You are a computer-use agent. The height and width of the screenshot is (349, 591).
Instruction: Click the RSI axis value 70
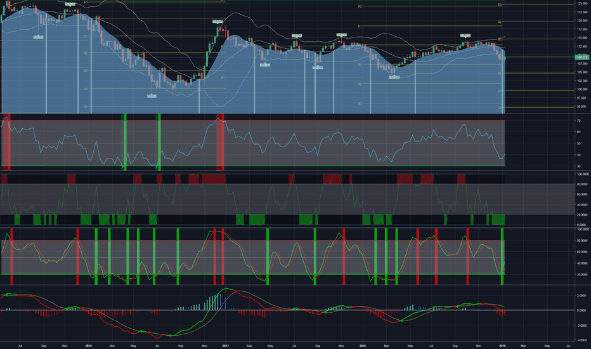579,121
